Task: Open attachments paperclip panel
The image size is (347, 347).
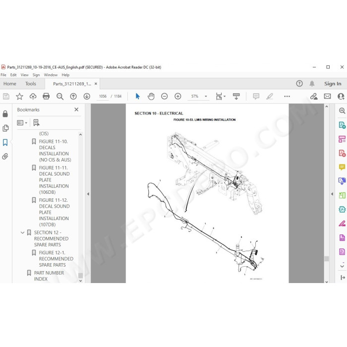Action: coord(5,156)
